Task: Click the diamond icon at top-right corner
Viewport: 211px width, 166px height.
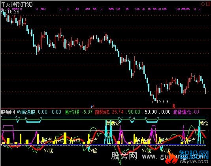Action: [x=203, y=4]
